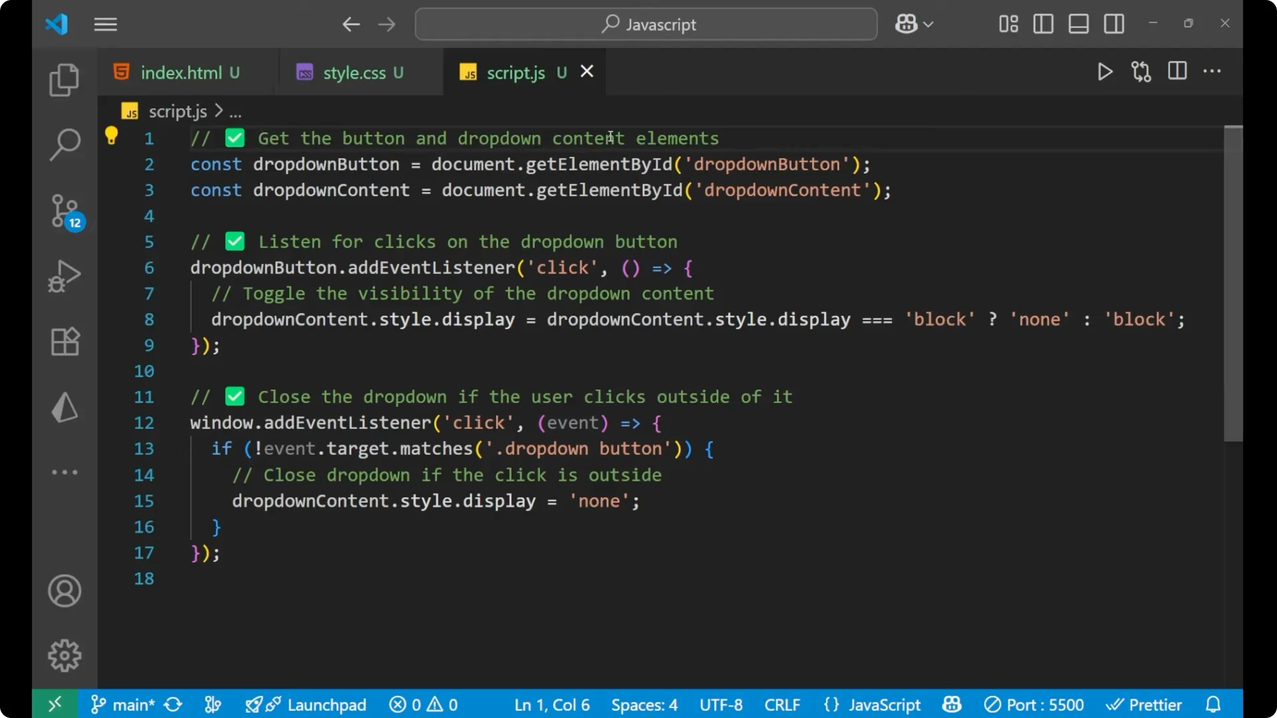Open the Search view icon
This screenshot has width=1277, height=718.
64,144
